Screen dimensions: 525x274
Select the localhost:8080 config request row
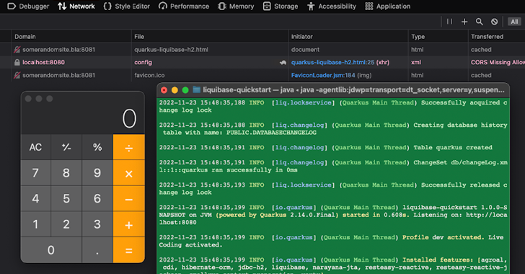(262, 62)
